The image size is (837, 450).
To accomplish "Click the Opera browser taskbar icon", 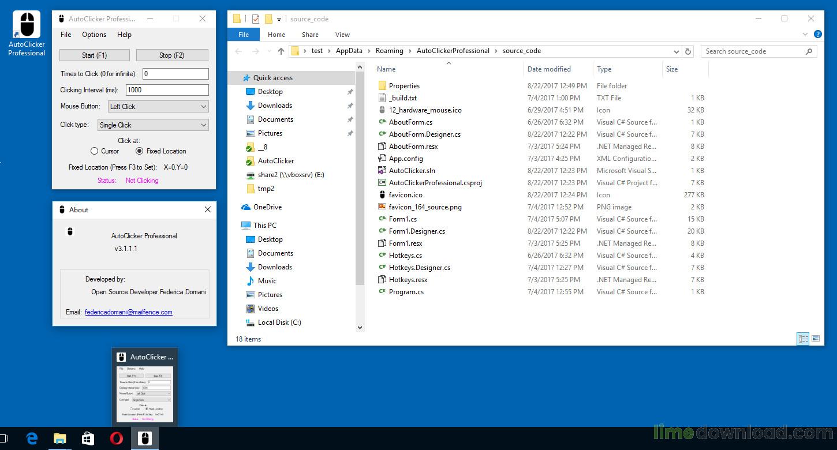I will coord(116,438).
